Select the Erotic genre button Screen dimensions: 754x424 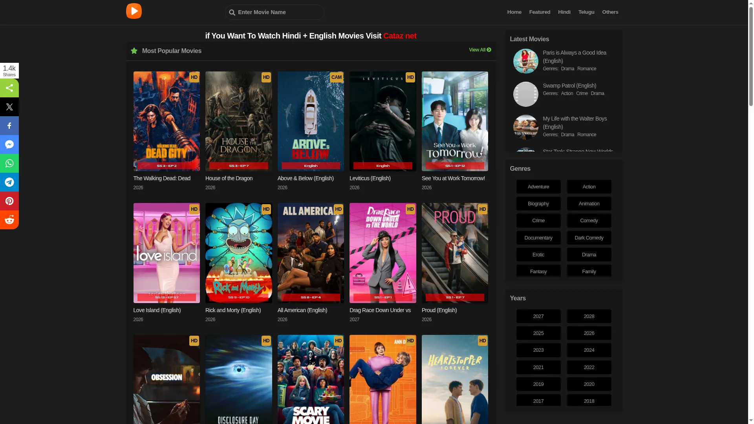tap(538, 255)
